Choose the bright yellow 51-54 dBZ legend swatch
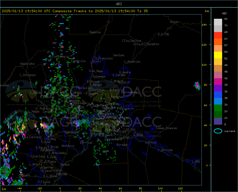 pos(218,55)
